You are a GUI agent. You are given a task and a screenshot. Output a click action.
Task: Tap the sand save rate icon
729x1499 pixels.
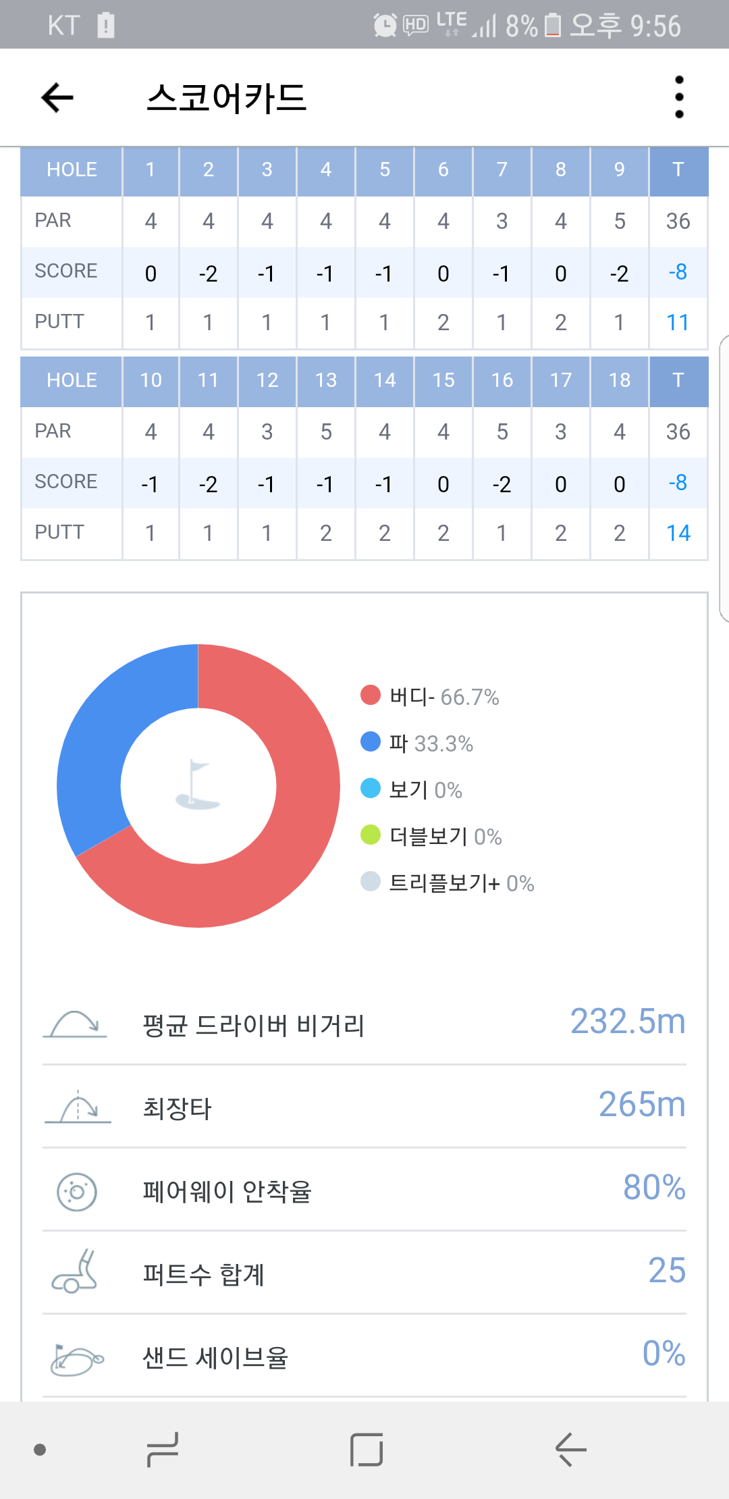point(76,1357)
